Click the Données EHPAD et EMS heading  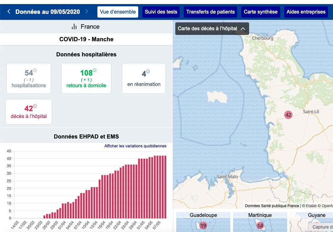[86, 136]
